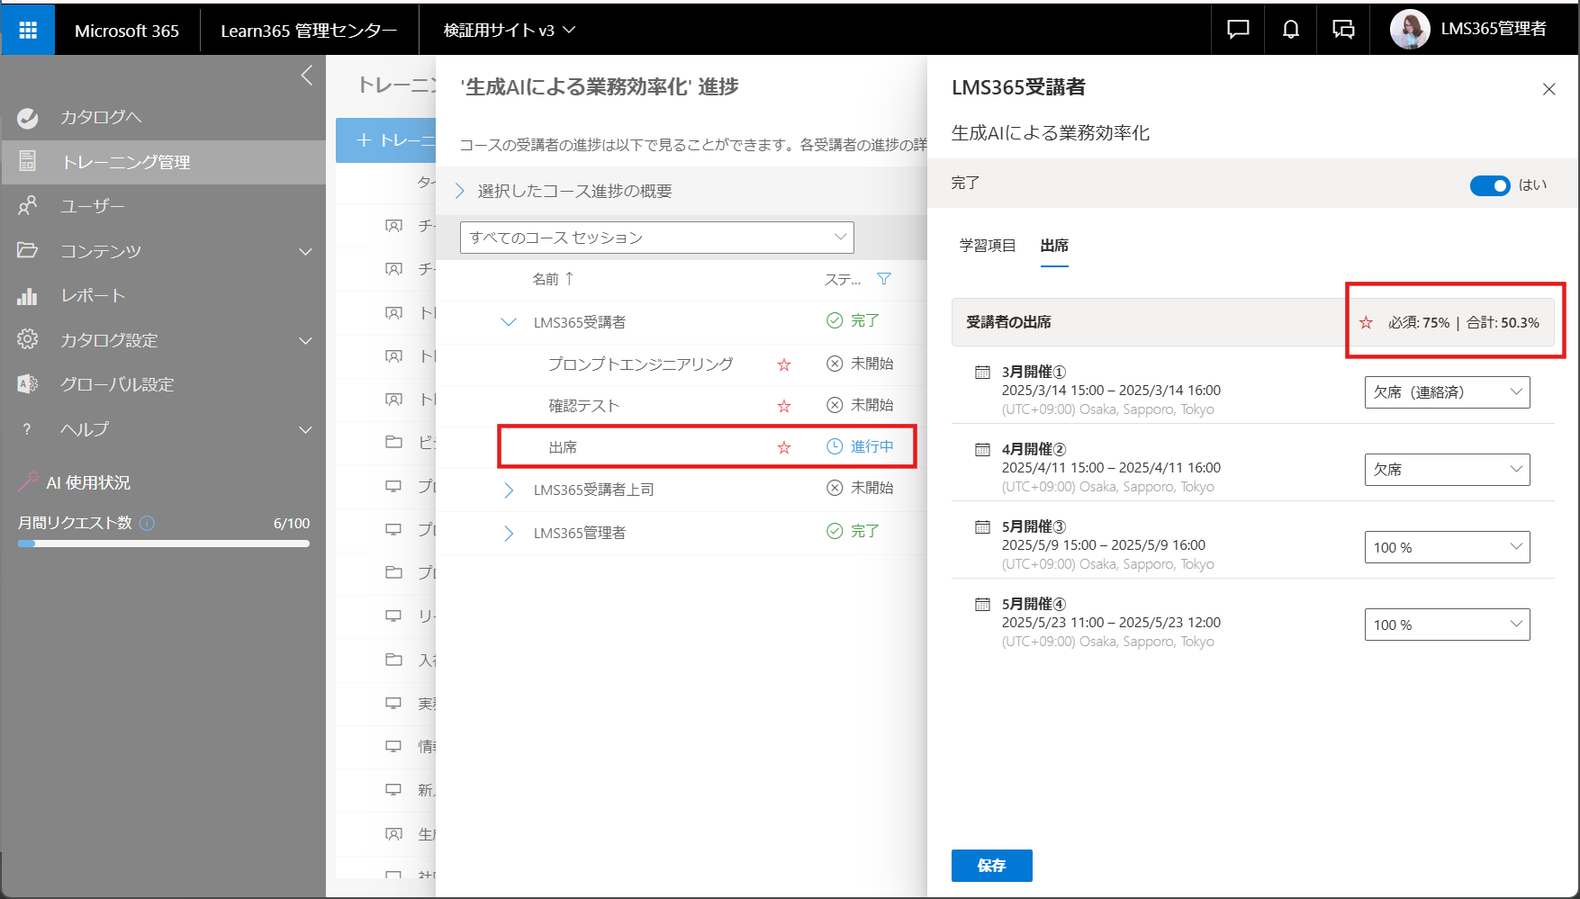Open the chat feedback icon in header
1580x899 pixels.
point(1238,30)
